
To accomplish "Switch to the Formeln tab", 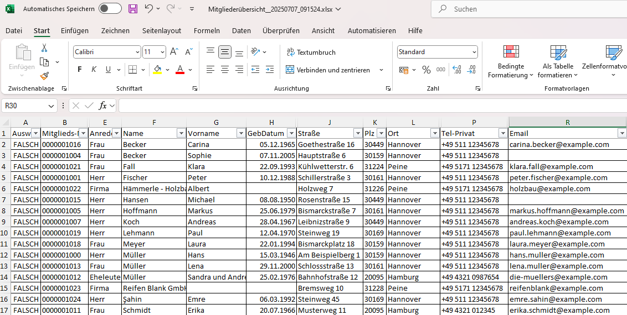I will [x=207, y=31].
